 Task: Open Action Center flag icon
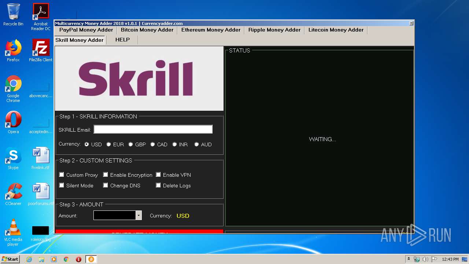pos(434,259)
